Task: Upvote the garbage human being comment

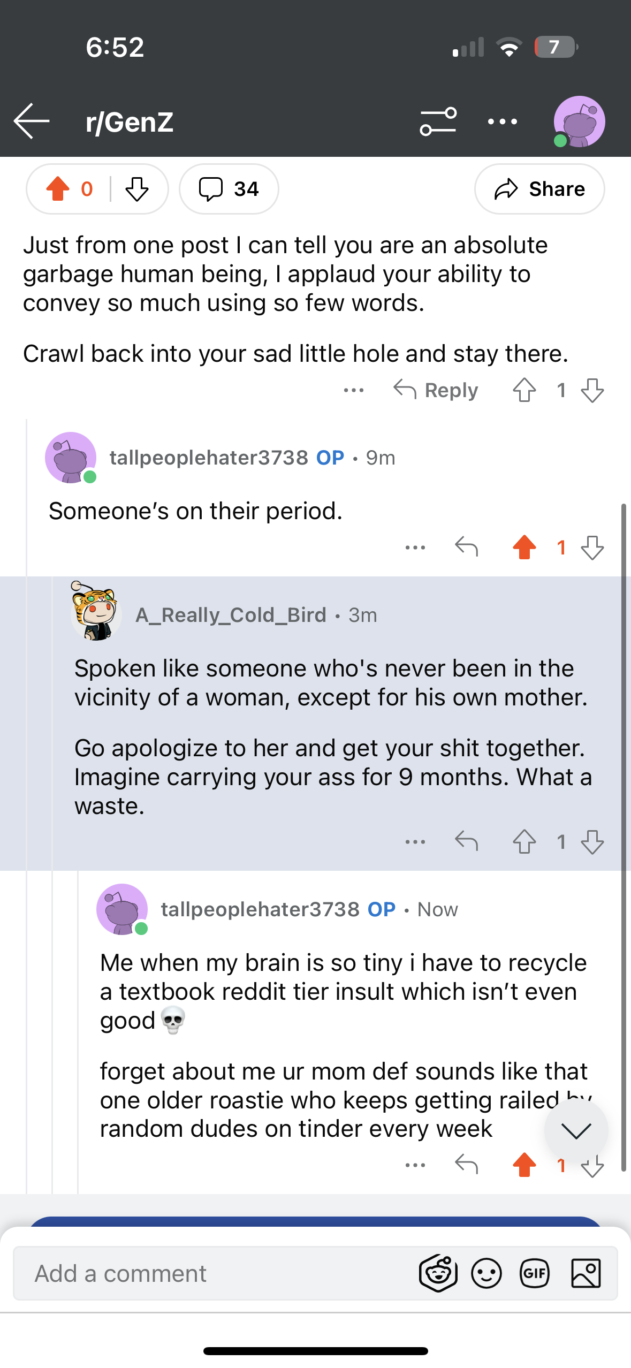Action: point(524,390)
